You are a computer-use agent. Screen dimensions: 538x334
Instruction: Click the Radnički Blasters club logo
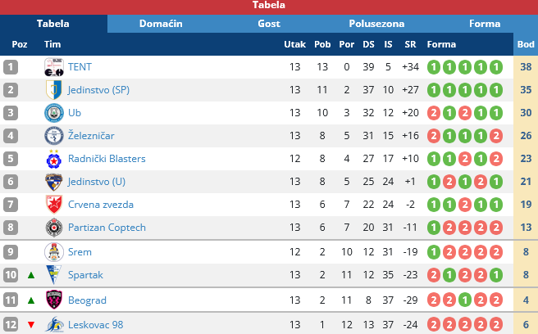pos(54,159)
